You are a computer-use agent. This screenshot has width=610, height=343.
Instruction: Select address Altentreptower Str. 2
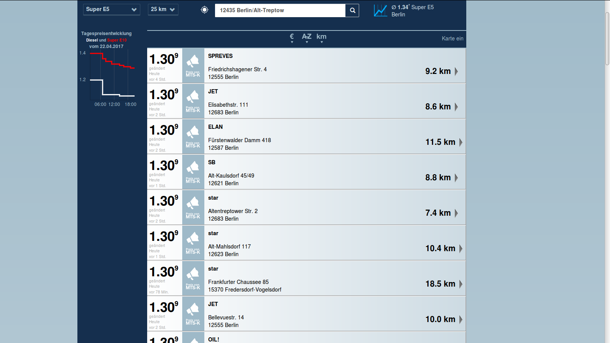coord(233,211)
